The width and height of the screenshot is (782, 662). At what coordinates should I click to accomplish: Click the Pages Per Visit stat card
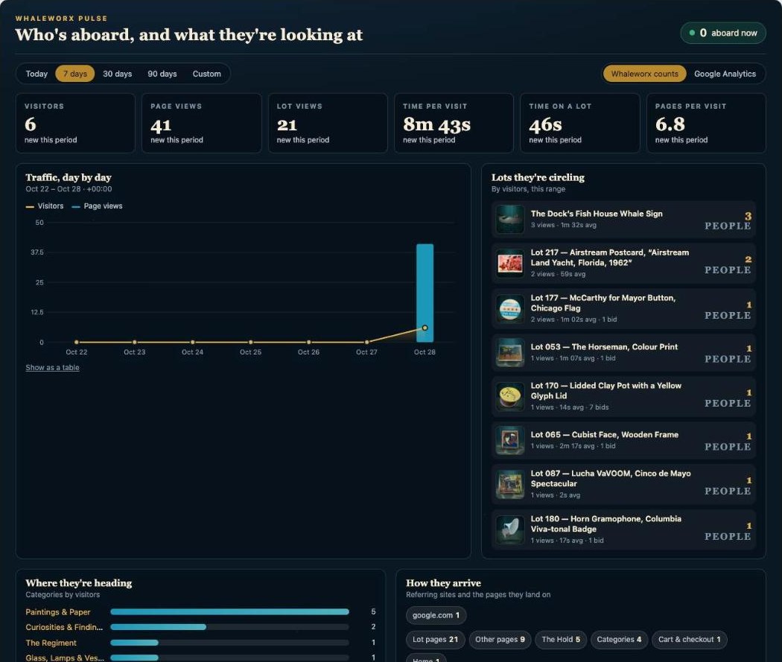[706, 123]
